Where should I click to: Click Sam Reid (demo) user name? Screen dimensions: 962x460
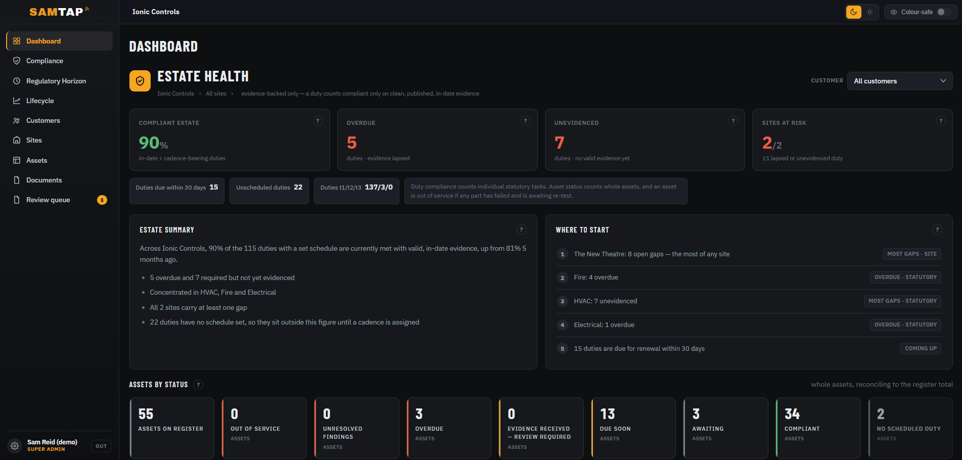click(52, 442)
